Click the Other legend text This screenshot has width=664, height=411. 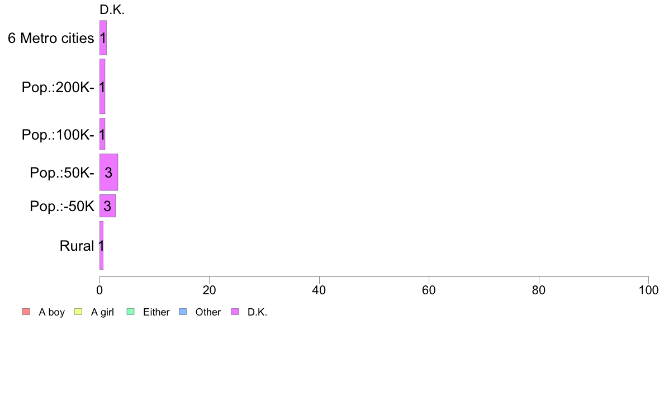208,312
